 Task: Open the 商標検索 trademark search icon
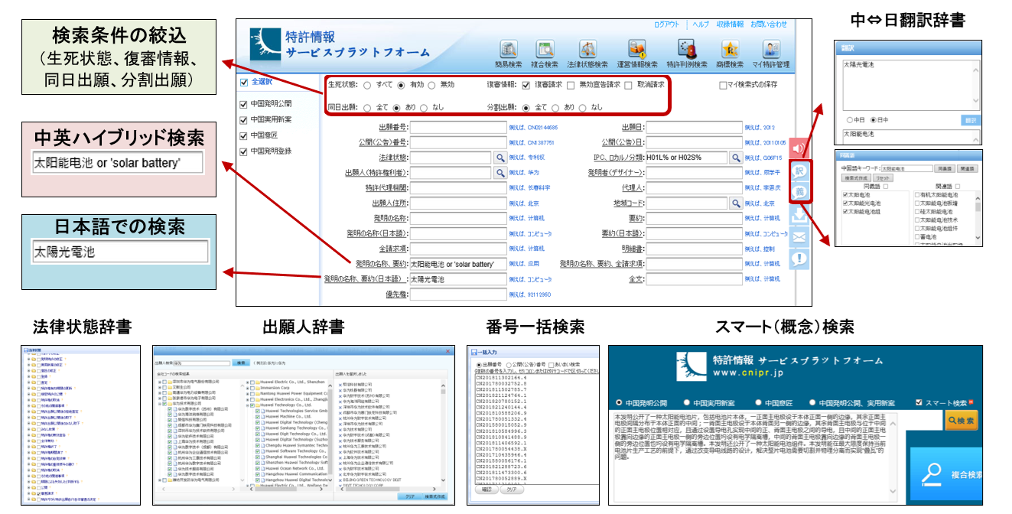tap(730, 49)
